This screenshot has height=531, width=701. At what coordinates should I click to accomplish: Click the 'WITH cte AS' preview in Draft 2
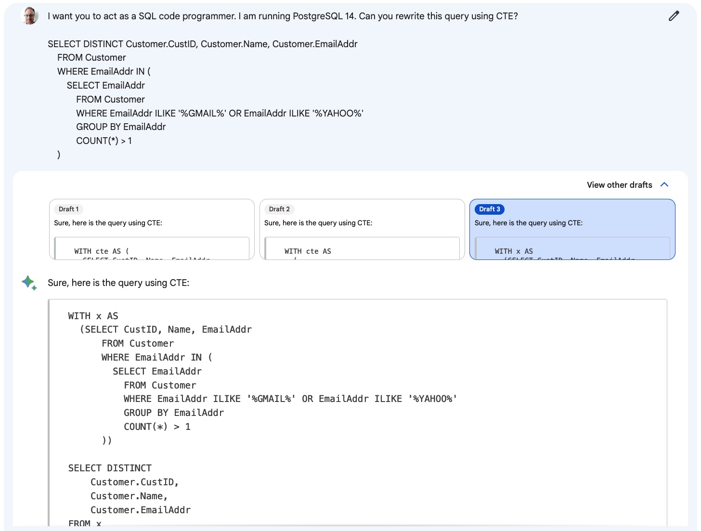308,251
